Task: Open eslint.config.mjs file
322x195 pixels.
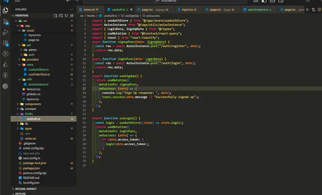Action: 33,148
